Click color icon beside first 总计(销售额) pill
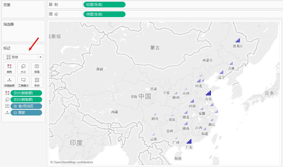283x167 pixels. [x=7, y=93]
